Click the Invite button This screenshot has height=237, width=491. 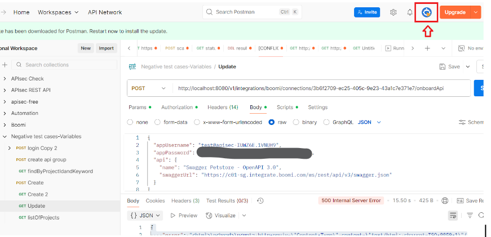pos(366,12)
